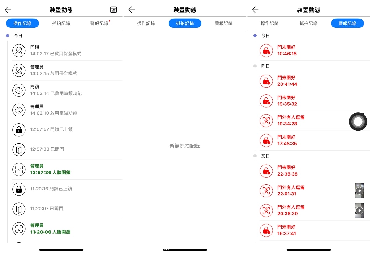Tap padlock icon for 11:20:16 門鎖已上鎖
The height and width of the screenshot is (253, 370).
tap(19, 189)
